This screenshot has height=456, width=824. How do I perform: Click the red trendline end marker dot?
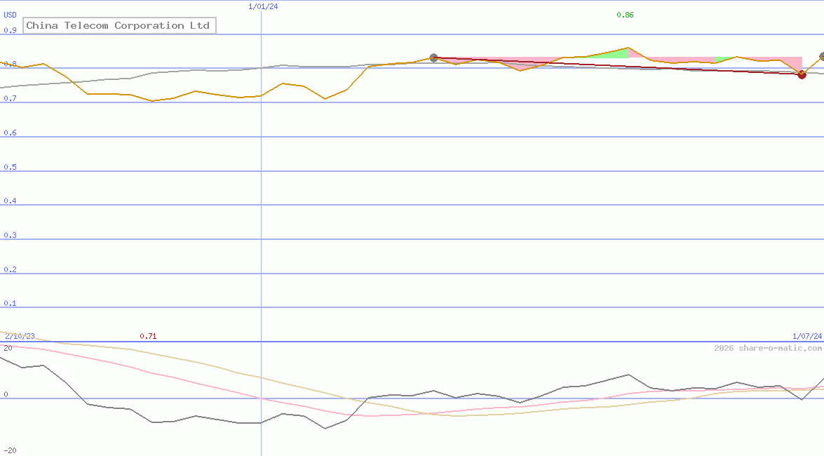coord(802,74)
